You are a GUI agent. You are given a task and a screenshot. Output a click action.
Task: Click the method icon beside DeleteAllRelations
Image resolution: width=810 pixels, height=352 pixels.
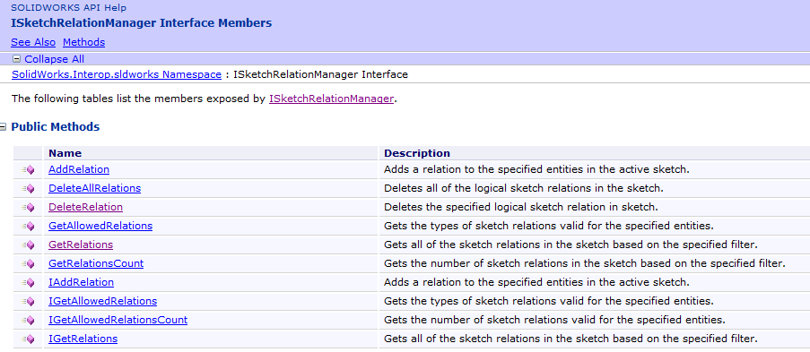pyautogui.click(x=28, y=189)
